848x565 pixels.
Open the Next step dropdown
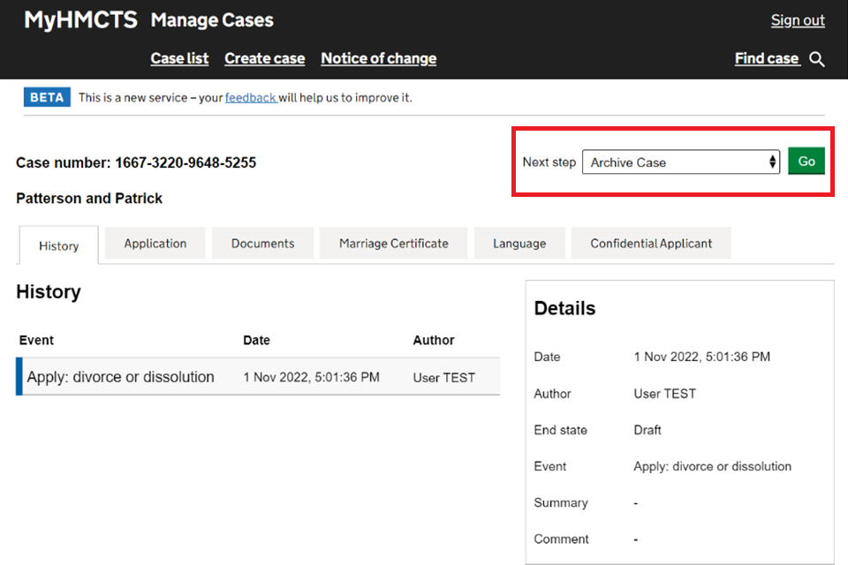680,162
